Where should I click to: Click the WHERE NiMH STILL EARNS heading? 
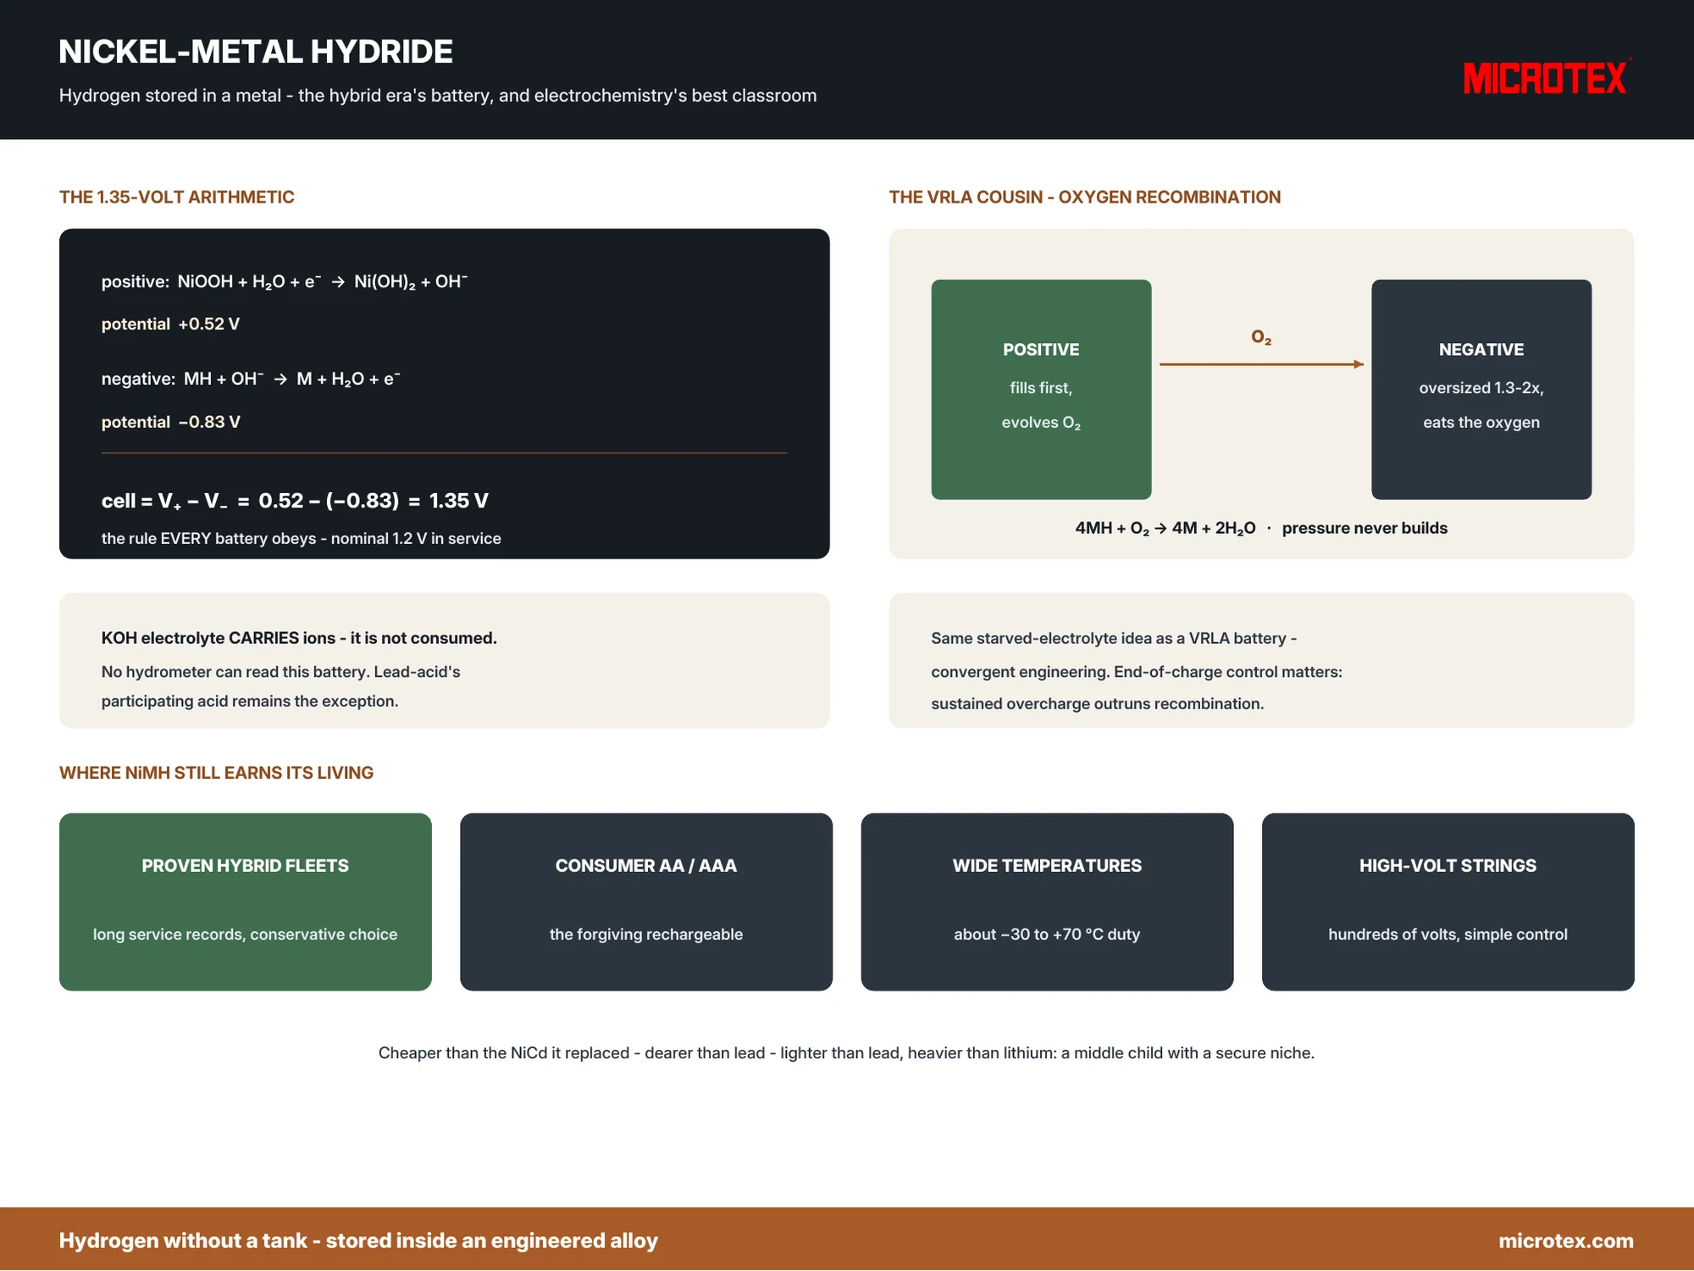point(216,773)
